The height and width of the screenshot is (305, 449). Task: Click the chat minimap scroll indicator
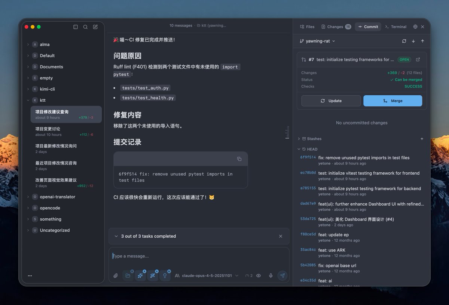[x=287, y=133]
